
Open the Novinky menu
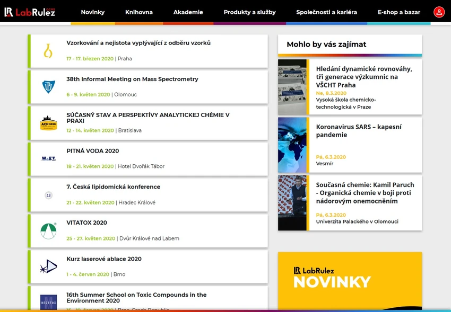[x=92, y=12]
